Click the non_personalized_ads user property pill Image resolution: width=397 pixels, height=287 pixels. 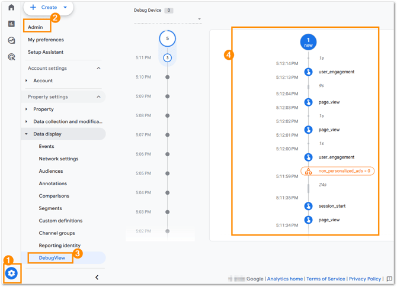point(337,171)
